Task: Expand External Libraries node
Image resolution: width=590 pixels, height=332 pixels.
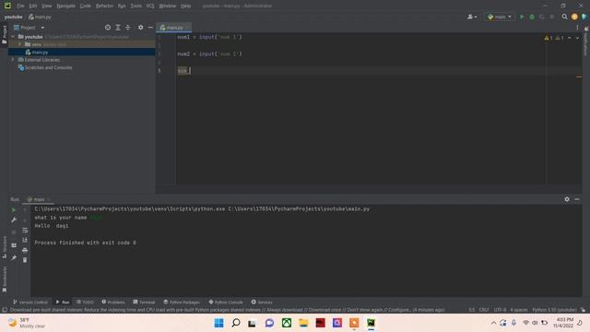Action: [x=13, y=60]
